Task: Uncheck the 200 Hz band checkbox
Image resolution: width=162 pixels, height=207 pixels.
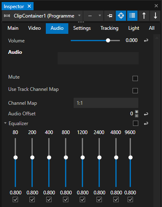Action: pos(32,200)
